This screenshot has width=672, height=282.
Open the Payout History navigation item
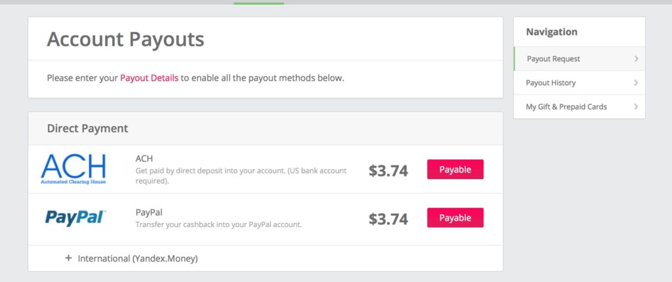point(579,83)
